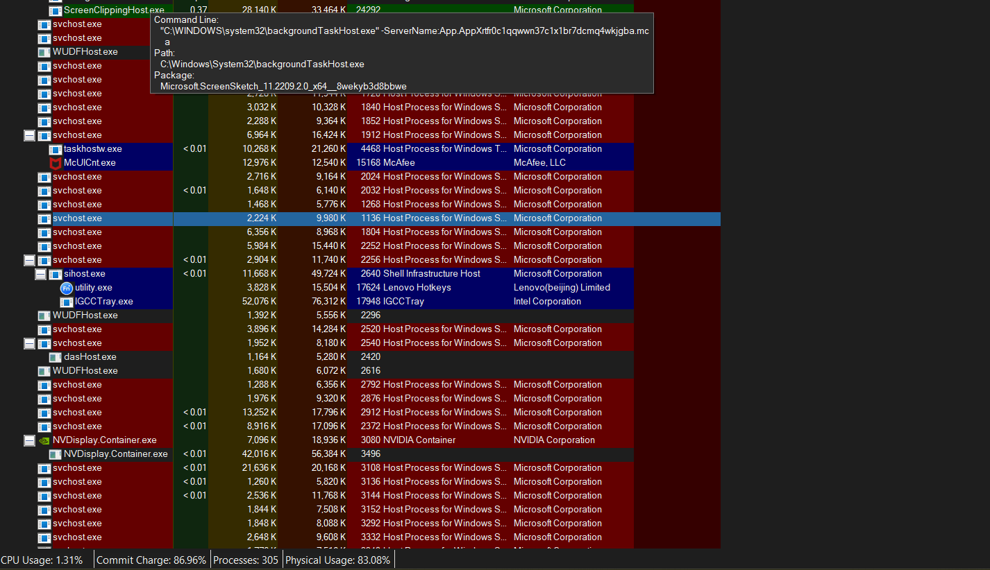The height and width of the screenshot is (570, 990).
Task: Select the ScreenClippingHost.exe process name
Action: (x=114, y=10)
